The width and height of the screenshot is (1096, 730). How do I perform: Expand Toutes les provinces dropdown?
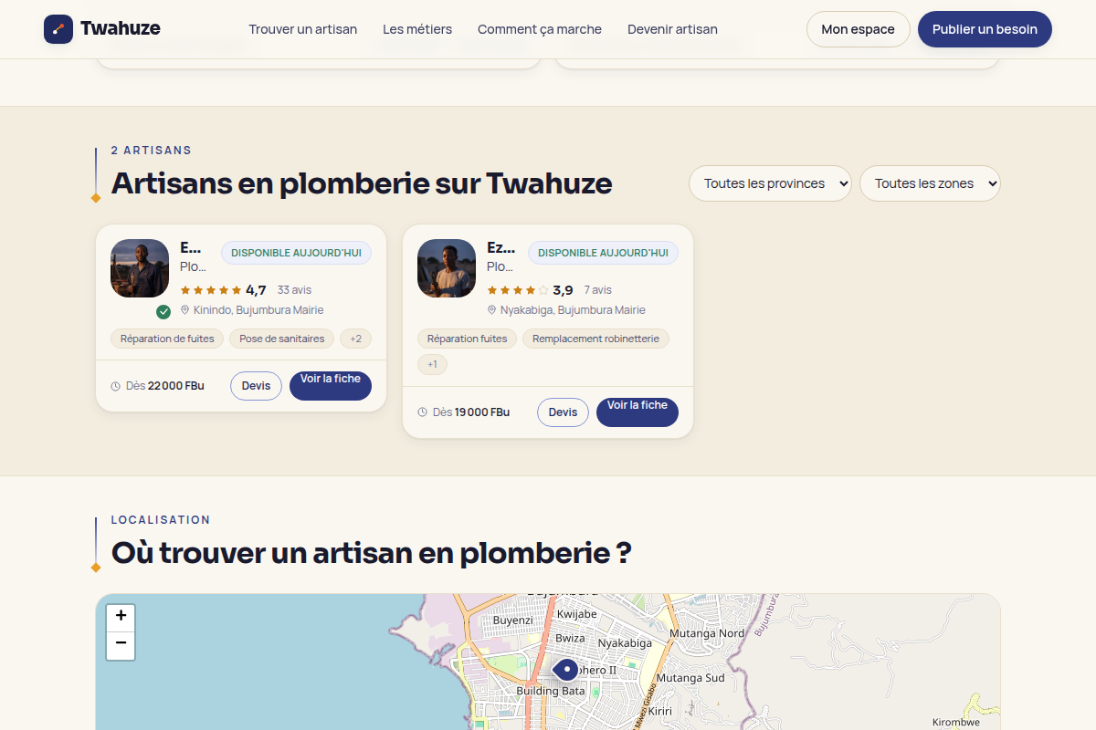click(x=770, y=183)
